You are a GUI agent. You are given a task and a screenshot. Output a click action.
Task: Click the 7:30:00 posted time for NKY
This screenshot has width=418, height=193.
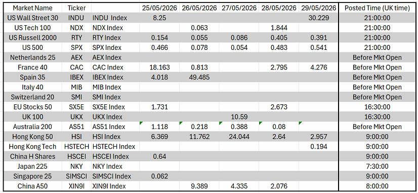click(x=377, y=166)
